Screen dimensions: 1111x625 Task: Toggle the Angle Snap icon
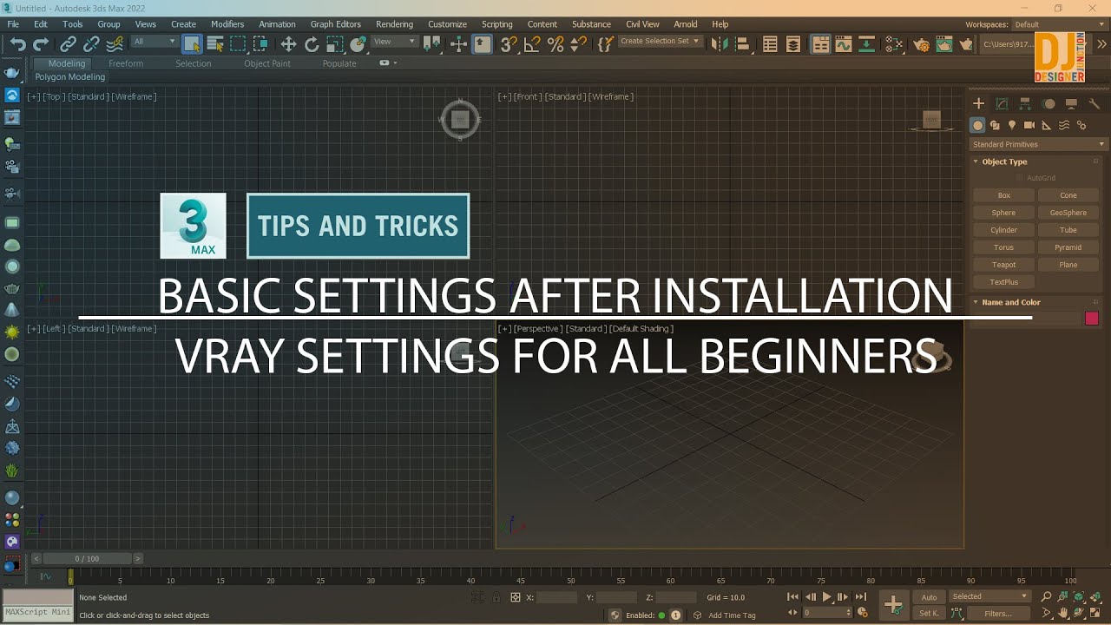[x=532, y=44]
